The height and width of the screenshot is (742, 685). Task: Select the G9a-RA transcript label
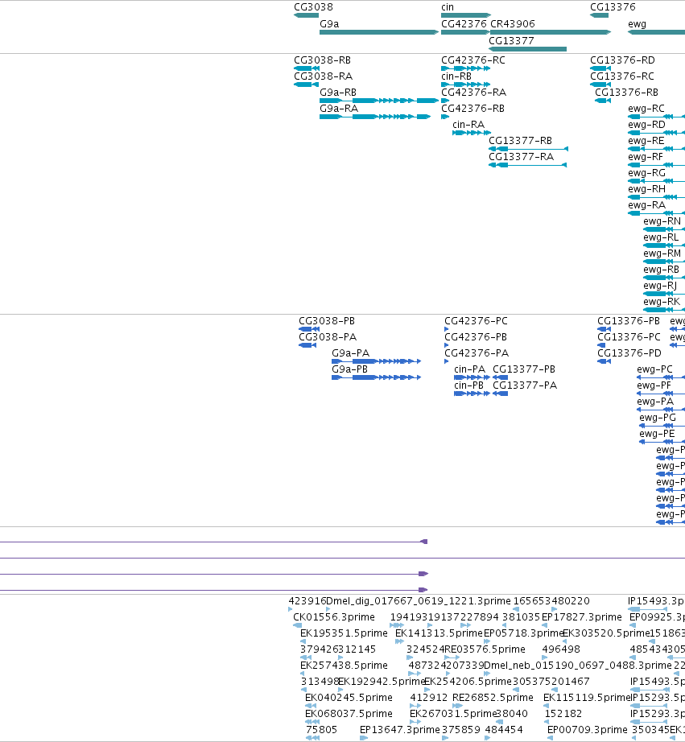click(x=339, y=109)
